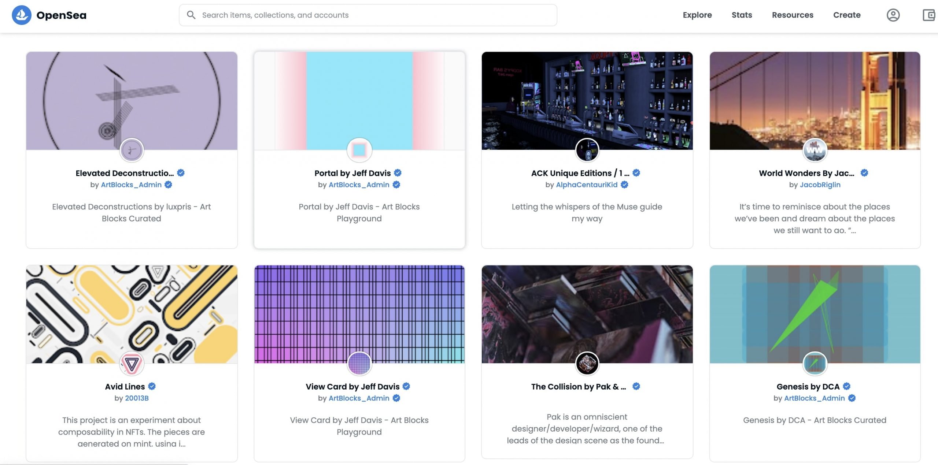Open the Stats menu

coord(742,15)
